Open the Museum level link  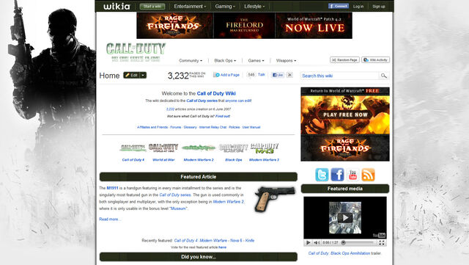pos(178,208)
